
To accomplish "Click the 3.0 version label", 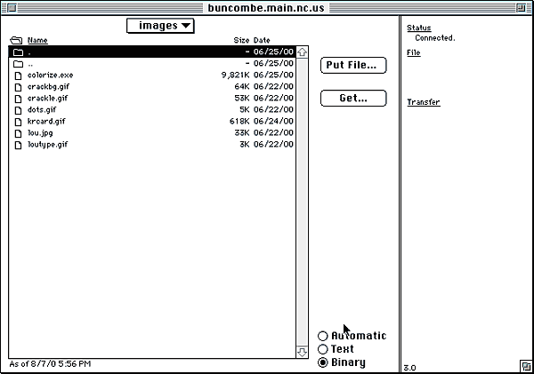I will (409, 368).
